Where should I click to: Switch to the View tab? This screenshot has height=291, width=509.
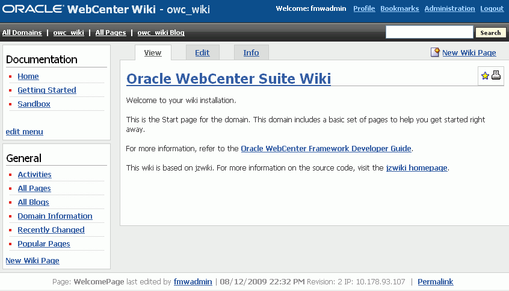pos(153,52)
